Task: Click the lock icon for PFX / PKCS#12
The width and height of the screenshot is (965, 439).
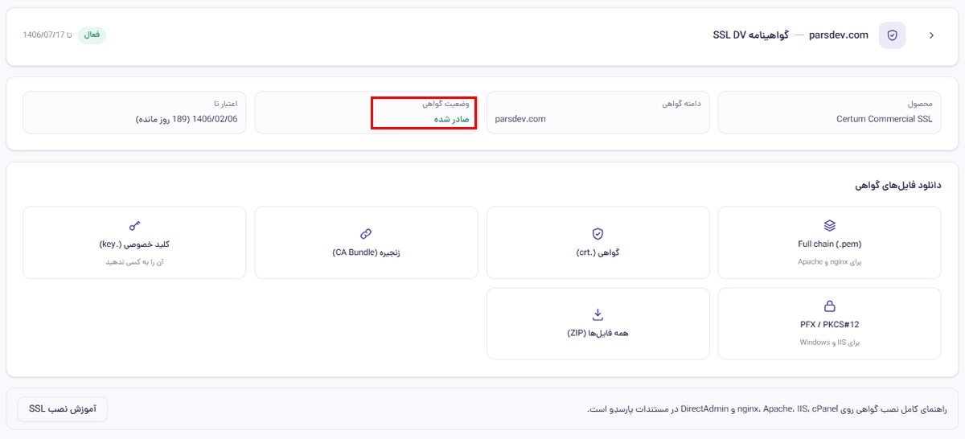Action: pyautogui.click(x=829, y=306)
